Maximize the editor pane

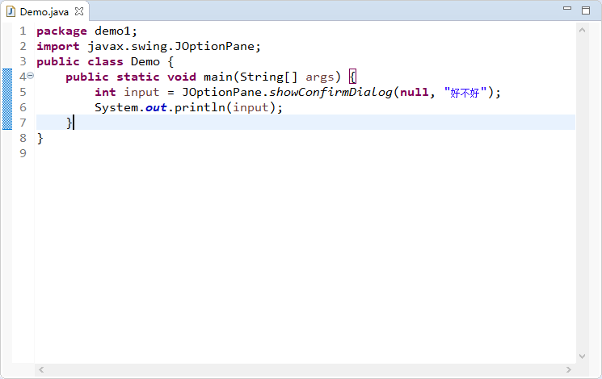point(586,10)
